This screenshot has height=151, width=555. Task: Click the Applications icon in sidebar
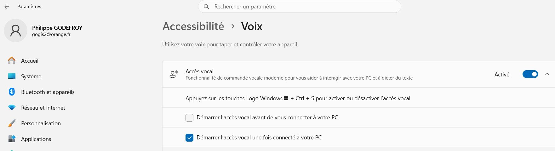[x=12, y=139]
